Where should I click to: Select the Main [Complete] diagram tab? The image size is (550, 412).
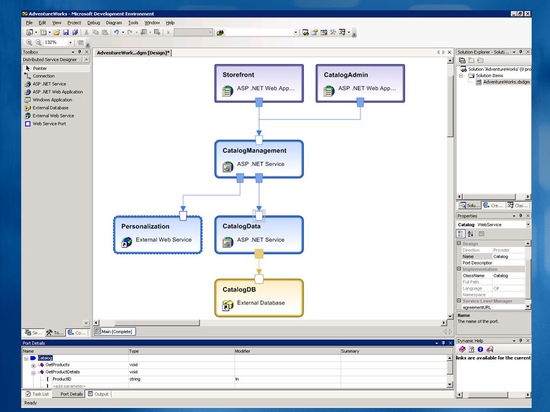[115, 331]
